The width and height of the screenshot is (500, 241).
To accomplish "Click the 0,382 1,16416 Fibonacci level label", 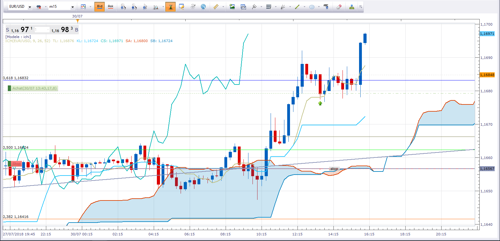I will (16, 217).
